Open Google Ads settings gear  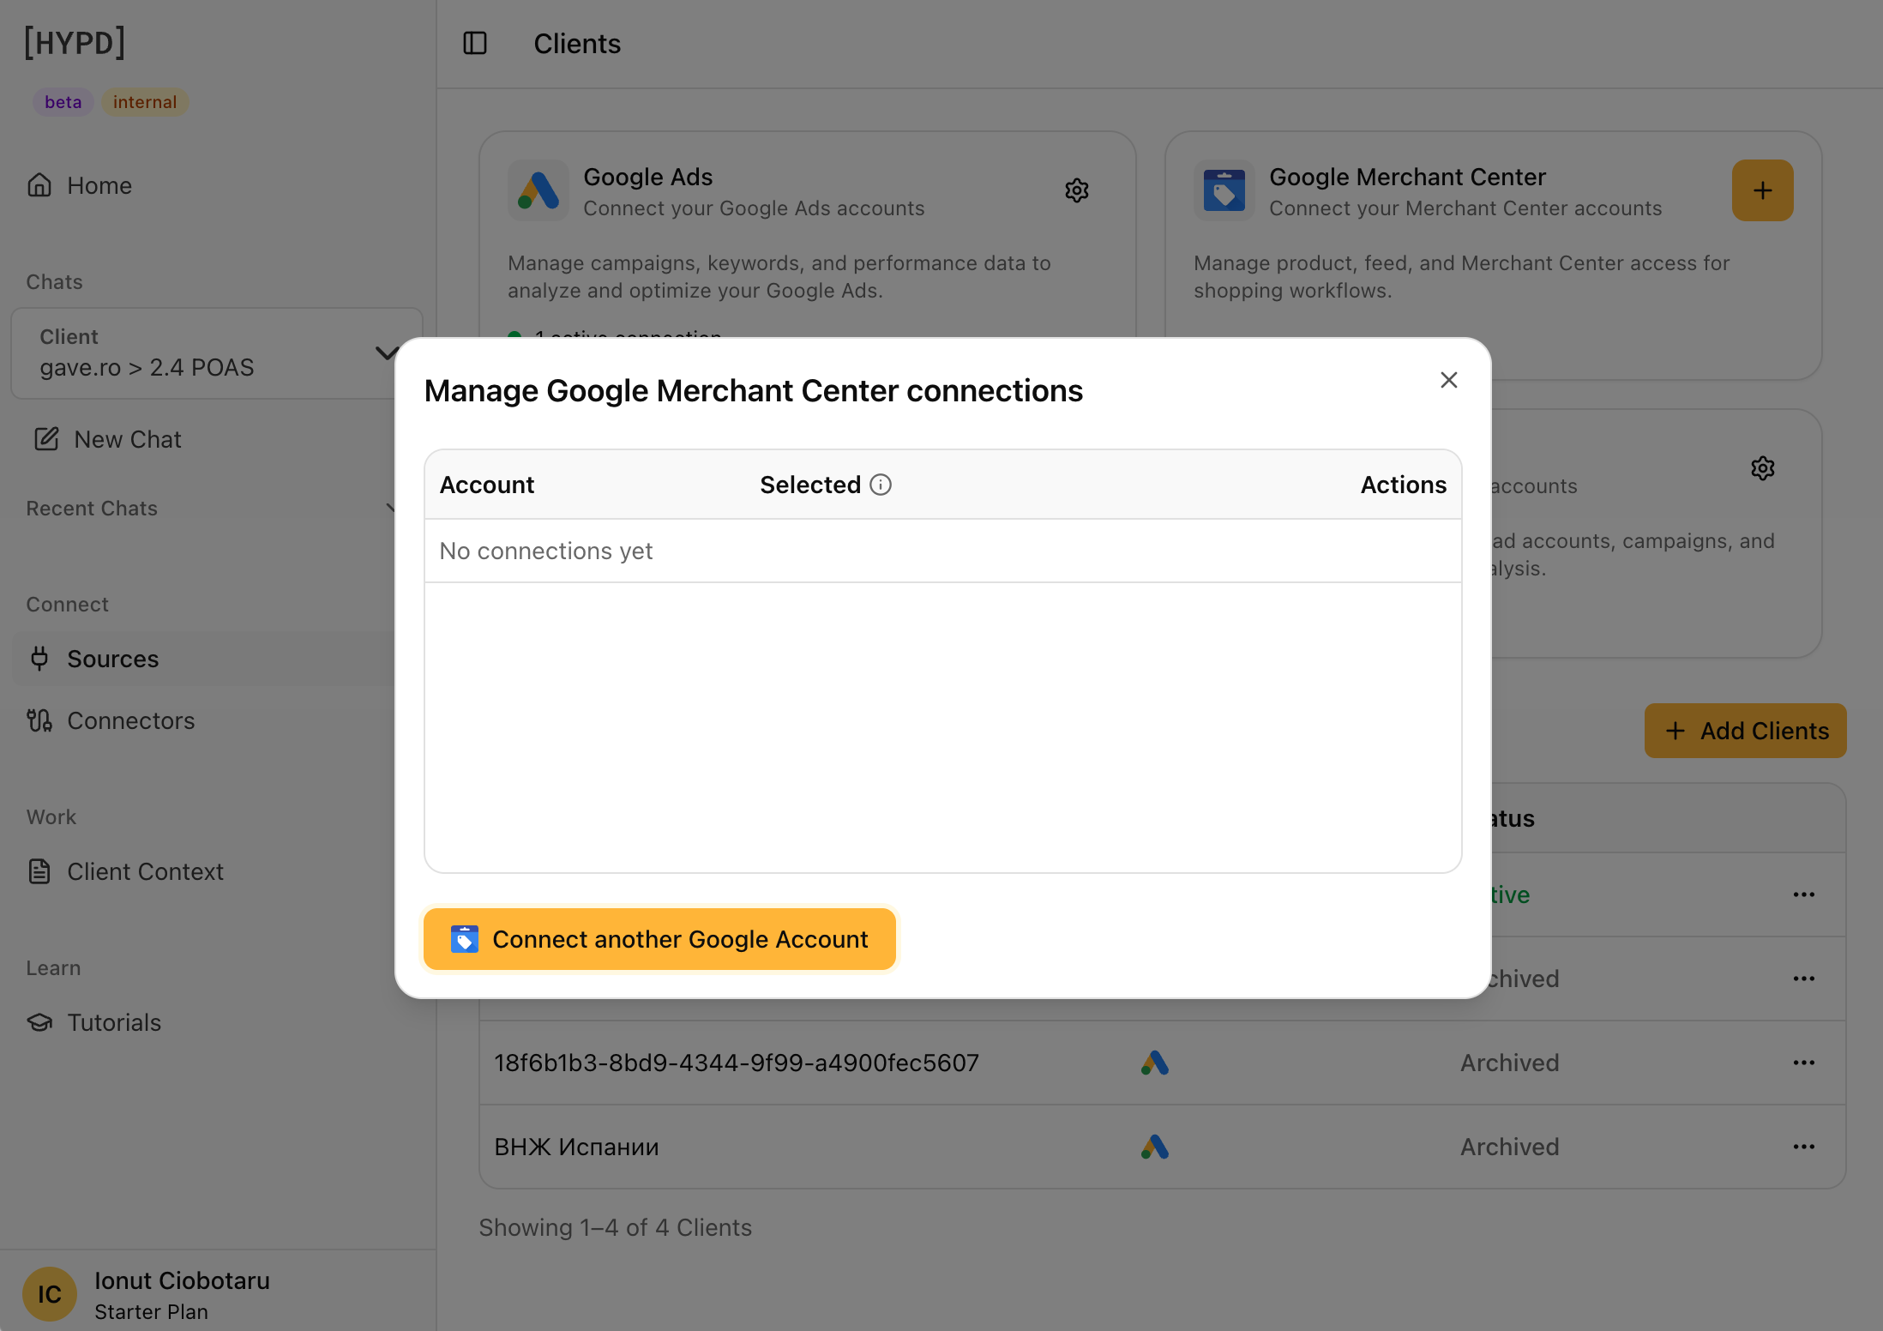tap(1077, 190)
